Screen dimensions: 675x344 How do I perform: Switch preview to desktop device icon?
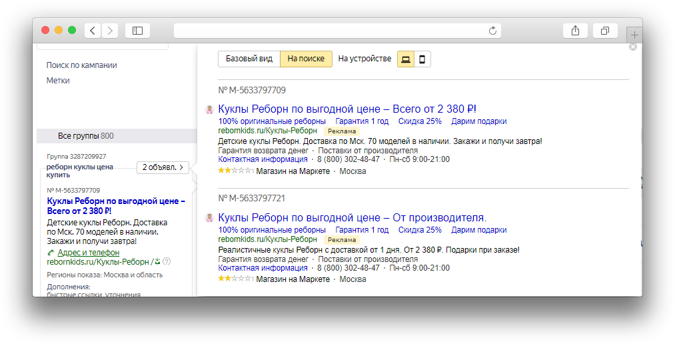pos(406,59)
